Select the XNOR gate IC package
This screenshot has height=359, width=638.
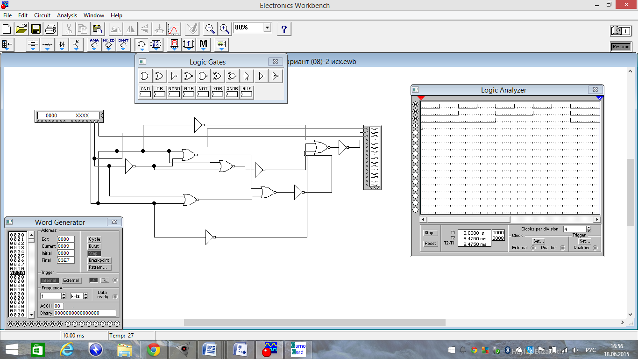click(x=232, y=92)
